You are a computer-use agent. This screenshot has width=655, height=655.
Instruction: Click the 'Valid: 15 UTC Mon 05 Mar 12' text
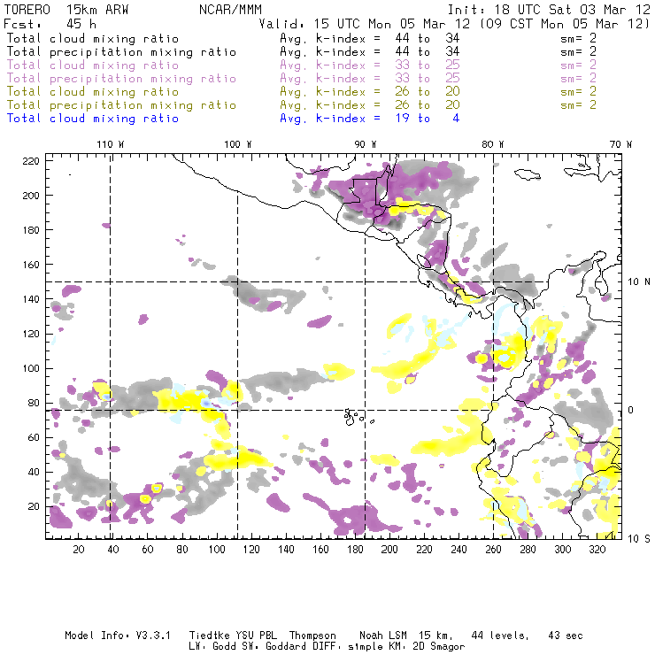point(365,24)
